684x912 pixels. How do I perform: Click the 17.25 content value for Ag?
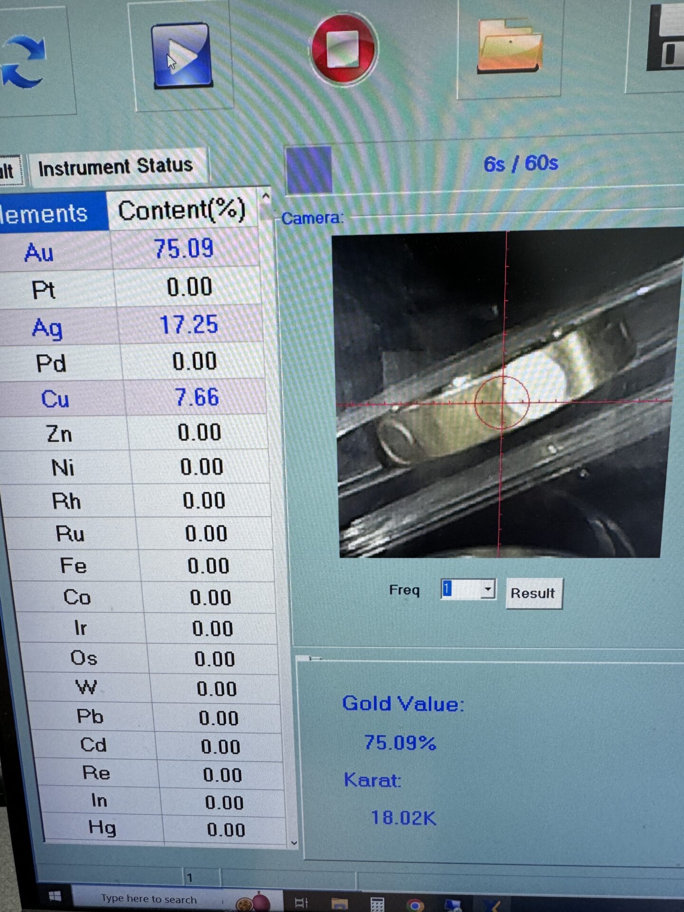pos(189,324)
